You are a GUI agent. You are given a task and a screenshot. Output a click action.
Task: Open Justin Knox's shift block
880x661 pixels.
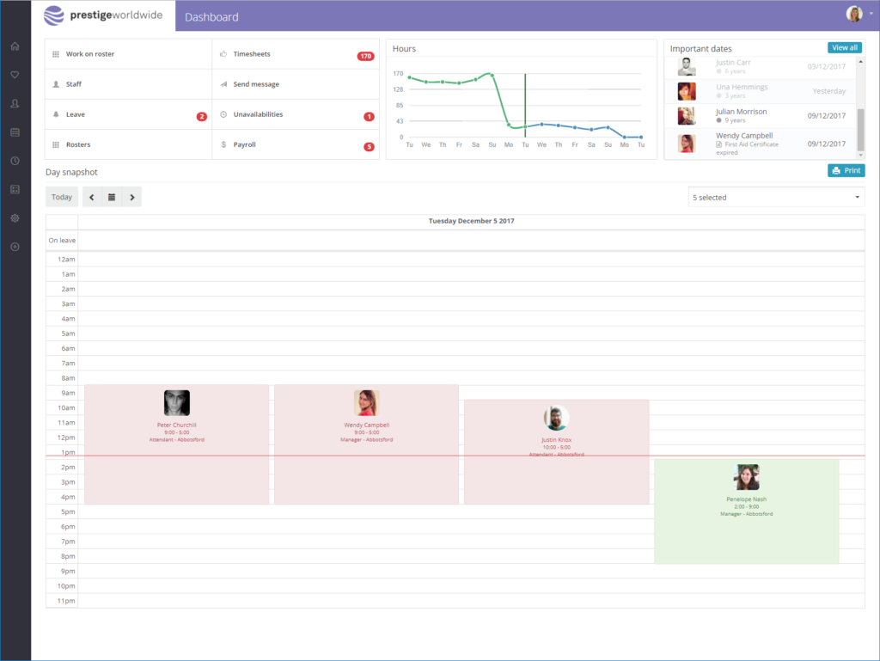pos(556,452)
